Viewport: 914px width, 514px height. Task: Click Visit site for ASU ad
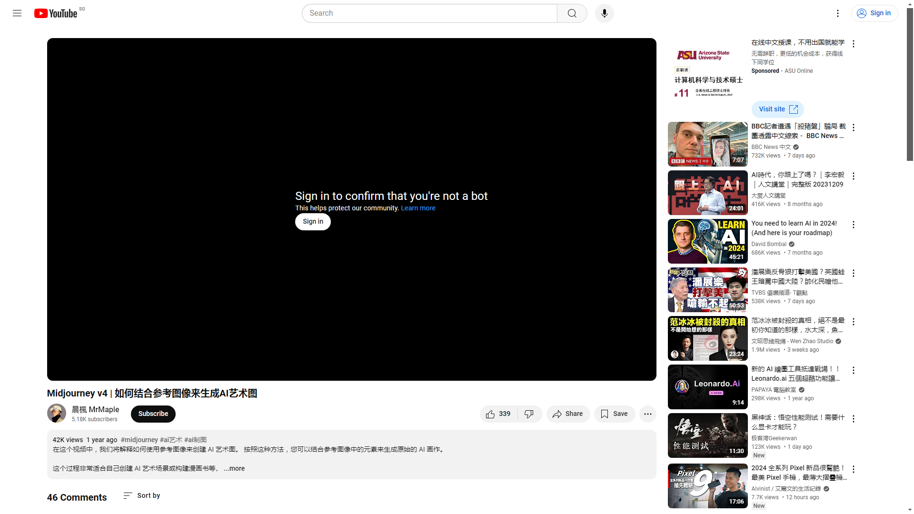777,109
